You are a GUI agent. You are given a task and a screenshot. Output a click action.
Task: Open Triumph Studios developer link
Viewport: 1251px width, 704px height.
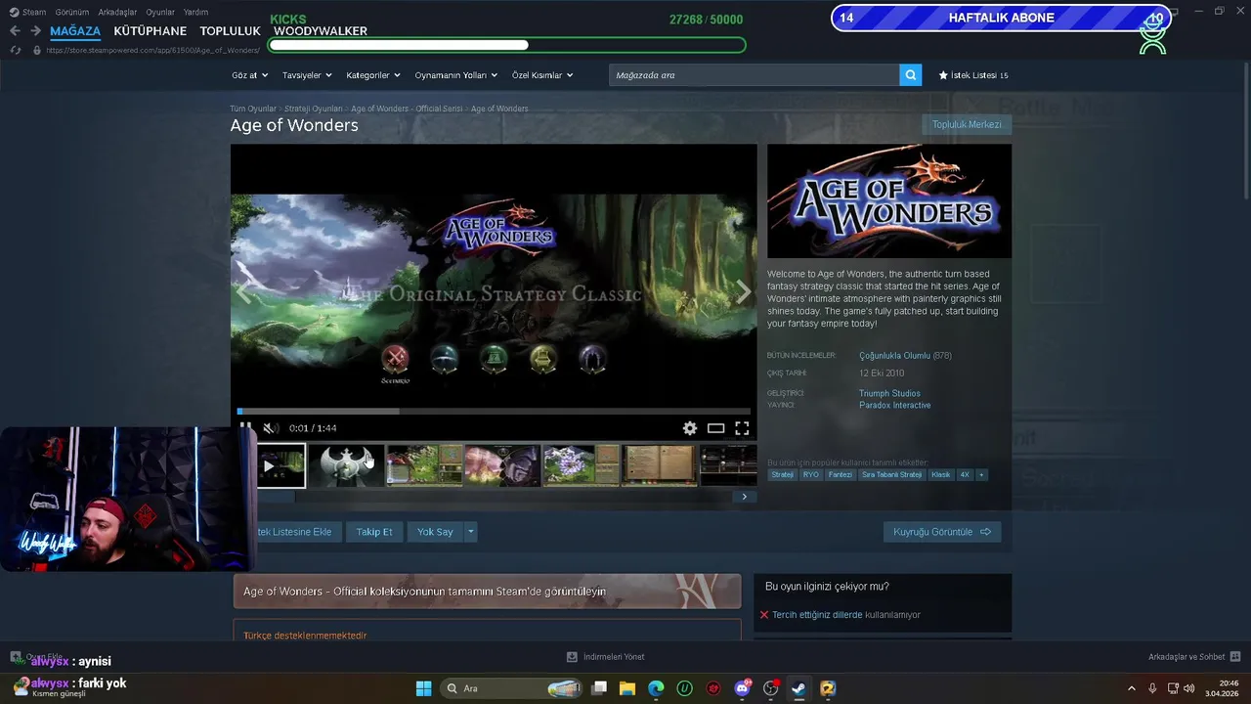click(889, 393)
